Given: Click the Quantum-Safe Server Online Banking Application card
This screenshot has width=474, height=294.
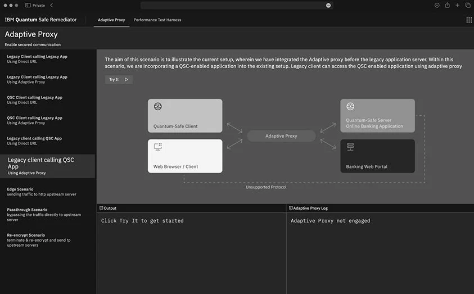Looking at the screenshot, I should tap(377, 116).
